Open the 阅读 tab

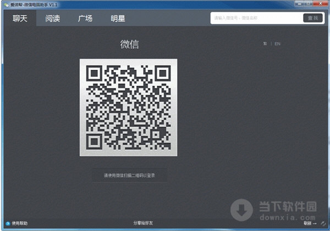53,18
